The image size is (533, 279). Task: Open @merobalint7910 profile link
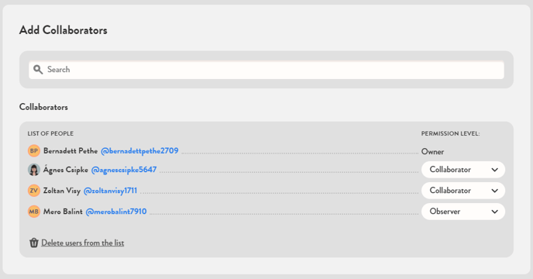tap(116, 212)
